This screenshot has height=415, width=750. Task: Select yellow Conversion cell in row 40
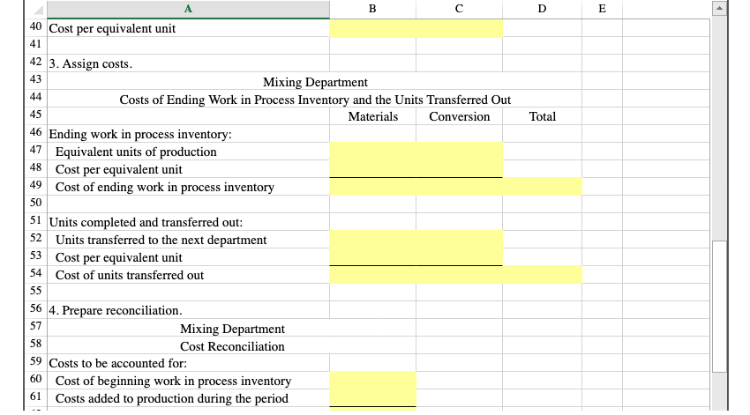click(x=459, y=29)
